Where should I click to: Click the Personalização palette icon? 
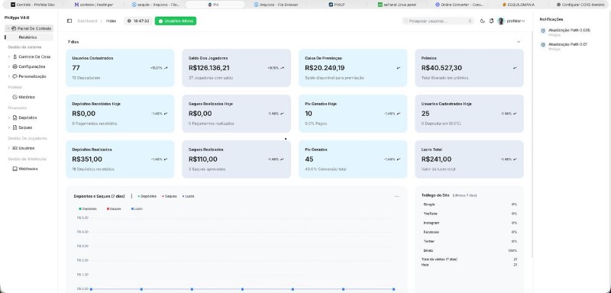coord(15,76)
